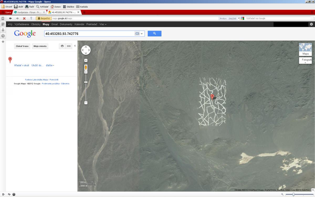Switch to Mapa map view thumbnail
315x197 pixels.
click(x=305, y=49)
